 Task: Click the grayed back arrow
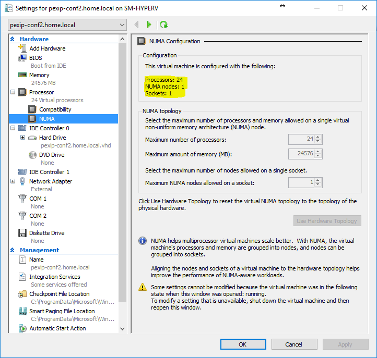(x=137, y=24)
